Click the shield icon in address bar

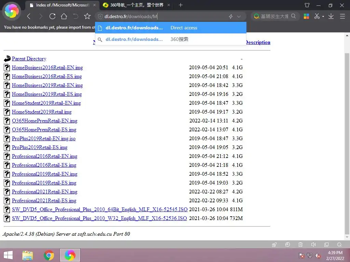pos(100,16)
